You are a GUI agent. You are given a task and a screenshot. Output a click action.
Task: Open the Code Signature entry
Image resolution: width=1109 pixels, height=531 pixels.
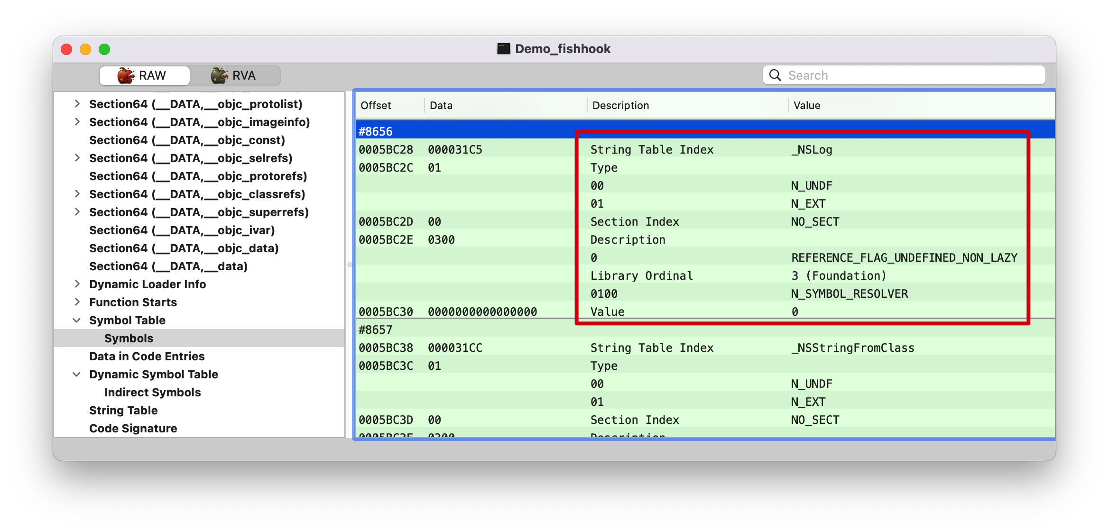(133, 429)
